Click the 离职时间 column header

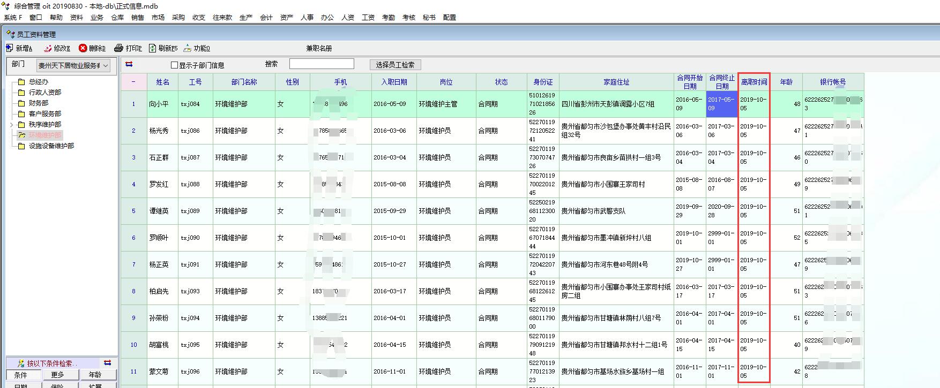754,82
